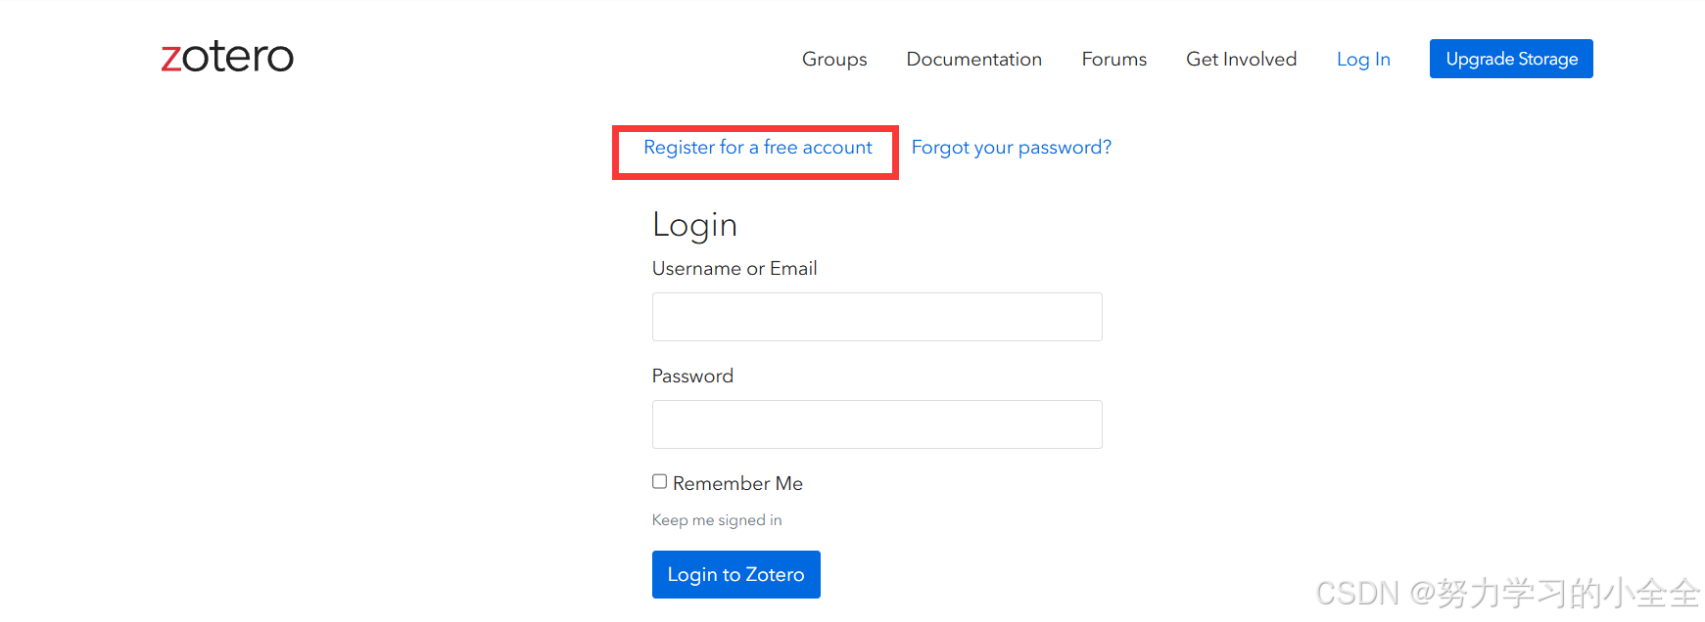Go to the Forums page
Screen dimensions: 1705x622
click(1114, 59)
